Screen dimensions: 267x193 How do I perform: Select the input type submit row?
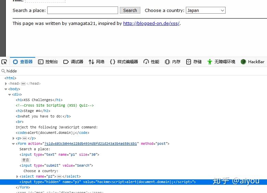click(x=56, y=165)
